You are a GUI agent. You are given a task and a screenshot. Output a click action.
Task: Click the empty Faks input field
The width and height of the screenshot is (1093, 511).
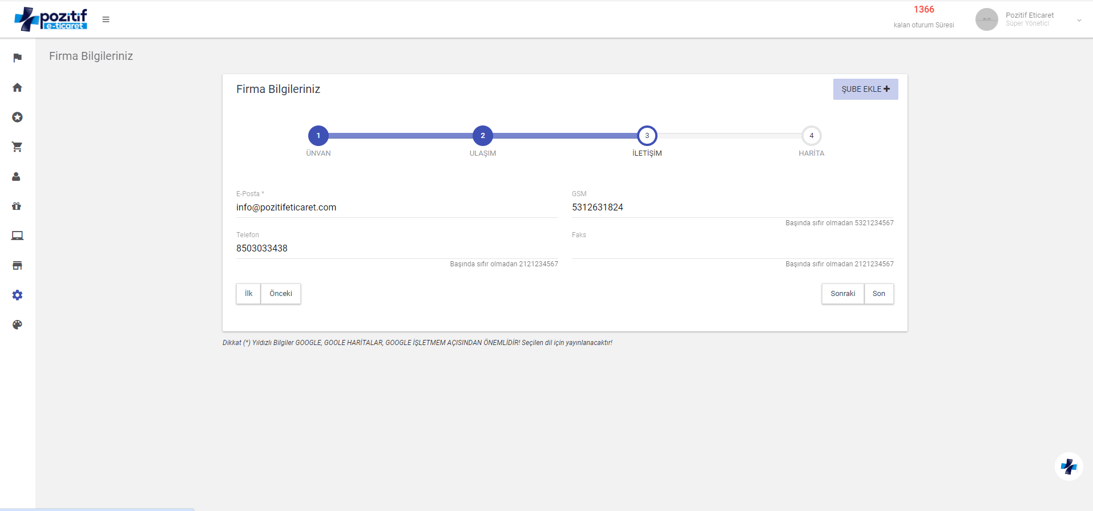pos(732,249)
